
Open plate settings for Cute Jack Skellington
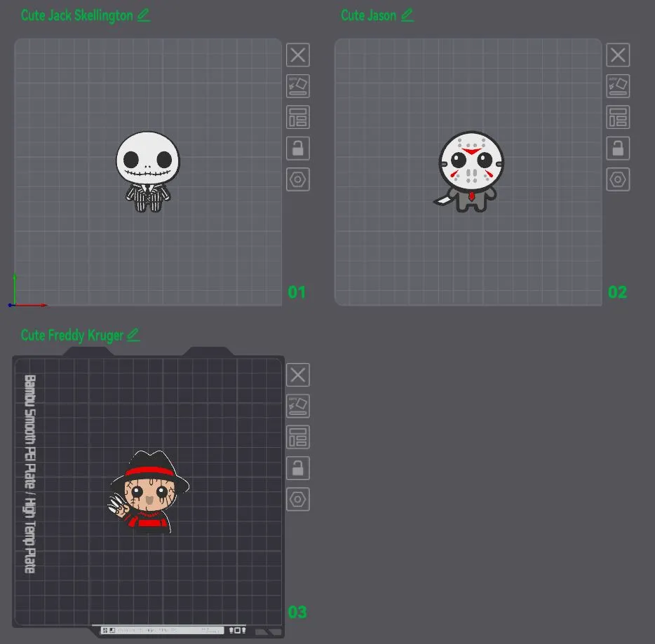pyautogui.click(x=297, y=179)
